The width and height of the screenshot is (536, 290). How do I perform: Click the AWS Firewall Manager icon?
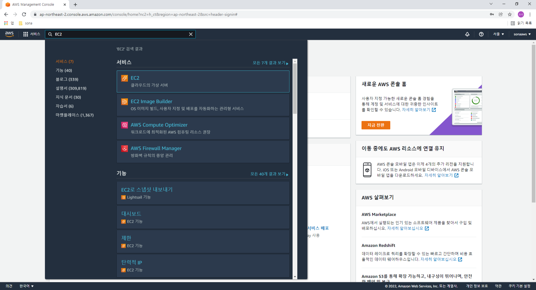tap(125, 148)
